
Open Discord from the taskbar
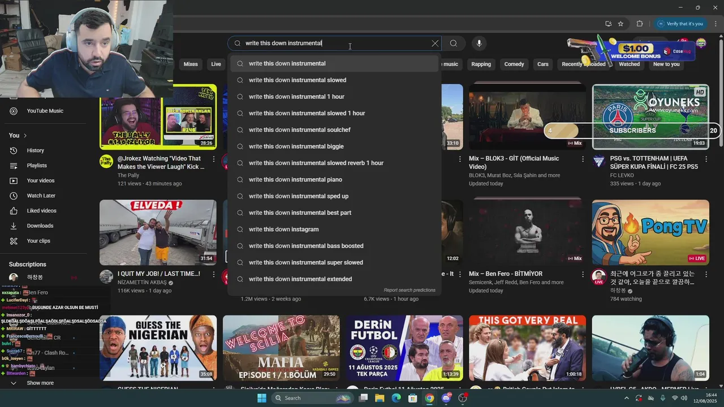click(446, 398)
